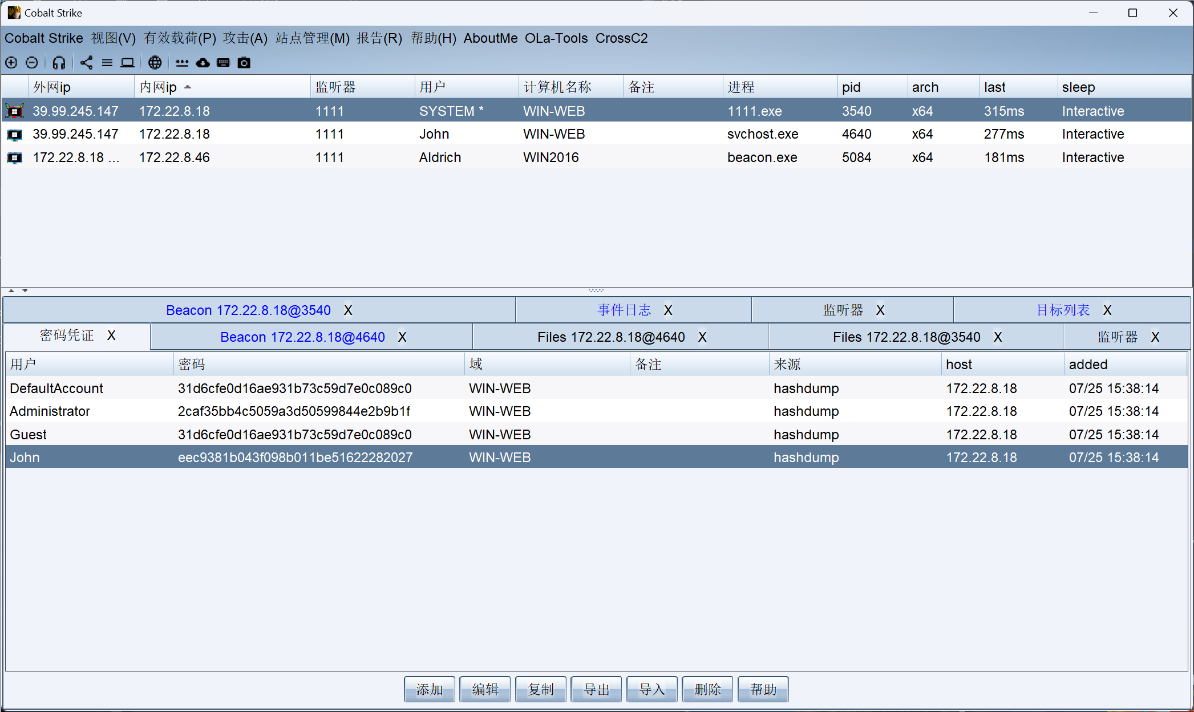Image resolution: width=1194 pixels, height=712 pixels.
Task: Click the 导入 button
Action: pyautogui.click(x=652, y=690)
